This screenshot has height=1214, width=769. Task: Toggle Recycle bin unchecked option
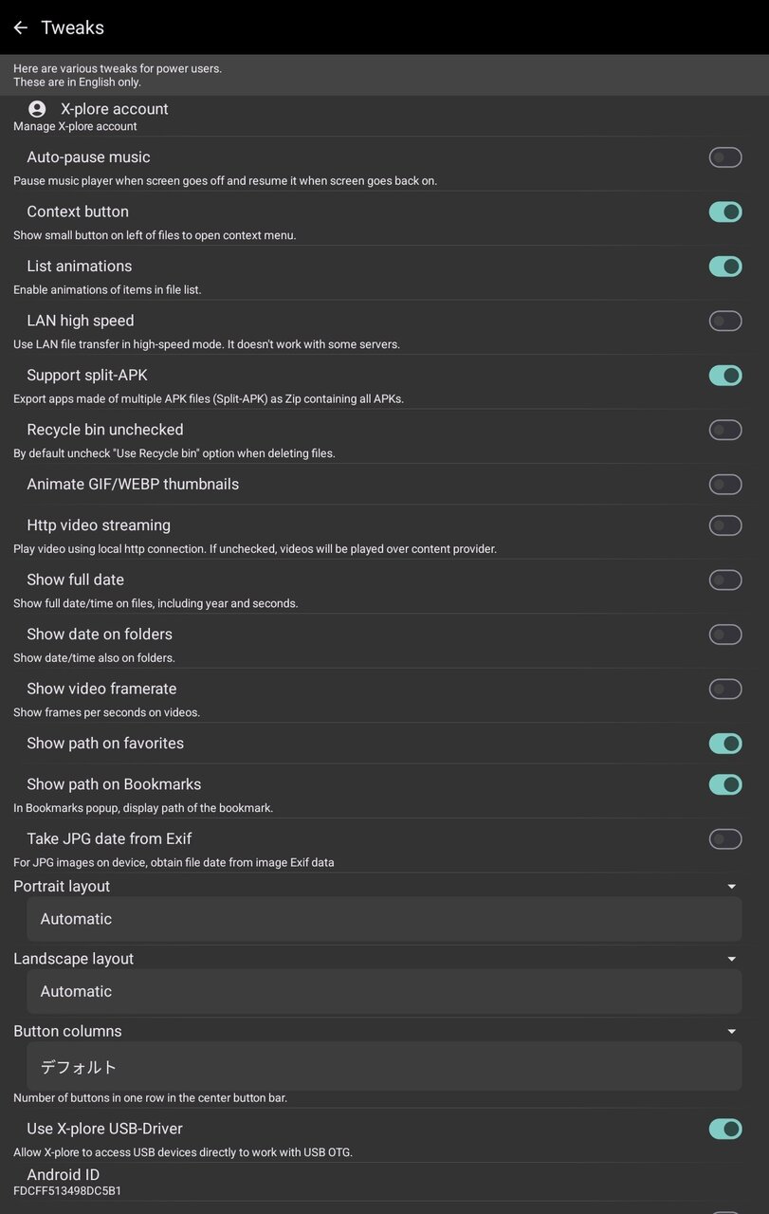724,430
